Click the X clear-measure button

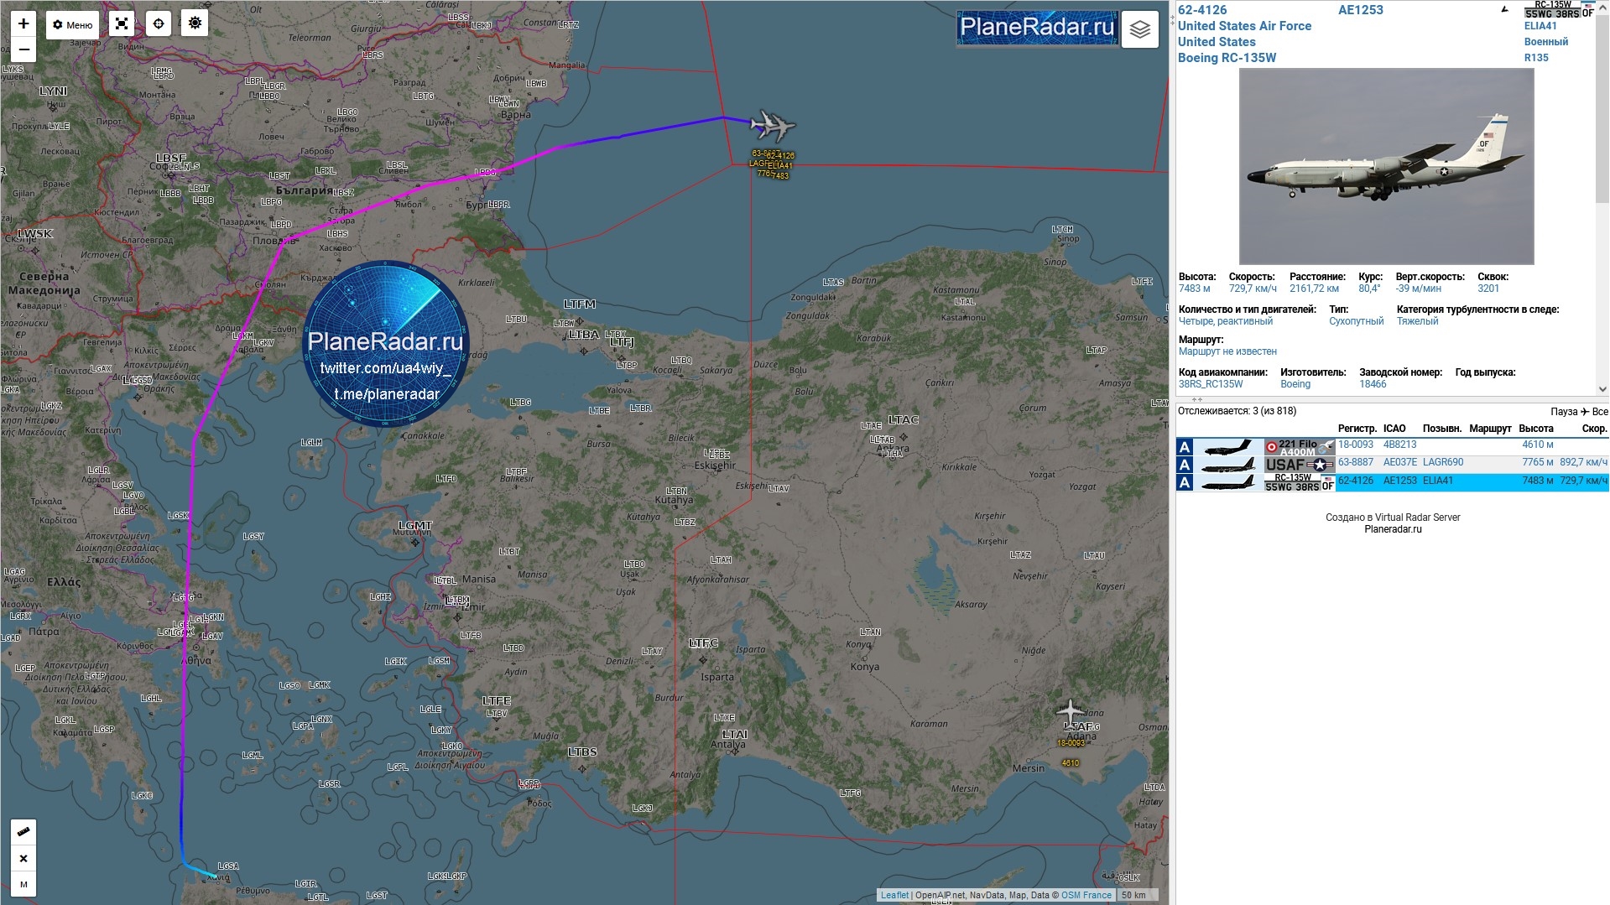click(x=23, y=858)
